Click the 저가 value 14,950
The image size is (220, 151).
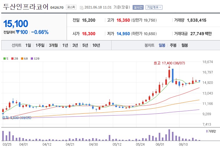click(x=123, y=34)
